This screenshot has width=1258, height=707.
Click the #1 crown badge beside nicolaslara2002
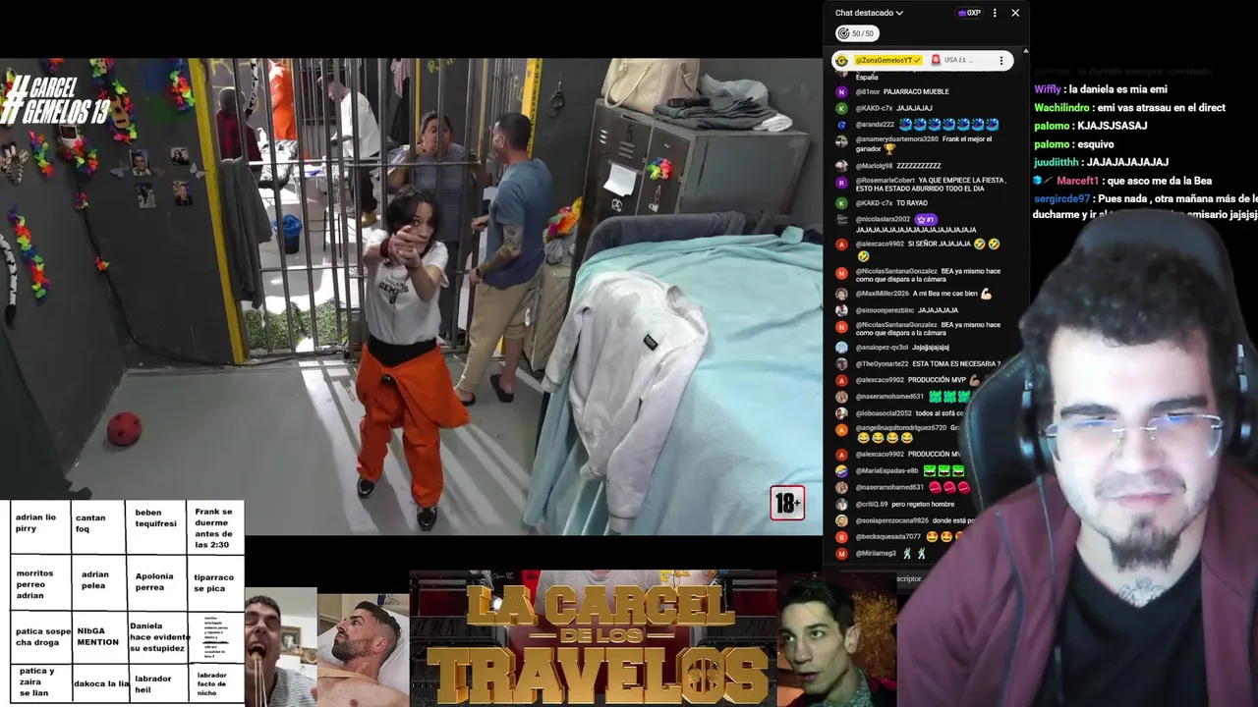925,219
